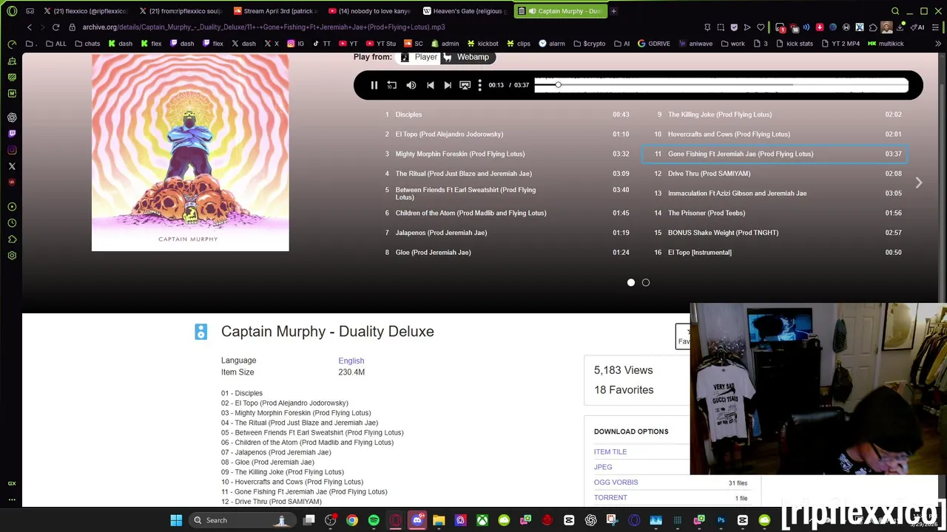Screen dimensions: 947x532
Task: Open Discord from the taskbar
Action: (x=417, y=520)
